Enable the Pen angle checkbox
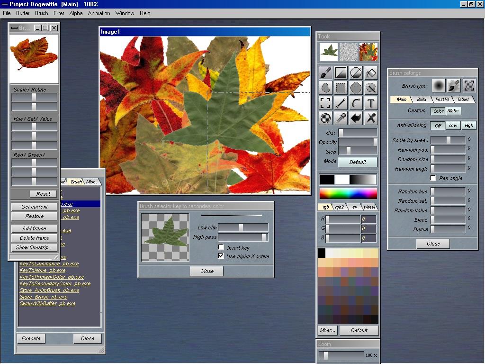 (x=433, y=178)
